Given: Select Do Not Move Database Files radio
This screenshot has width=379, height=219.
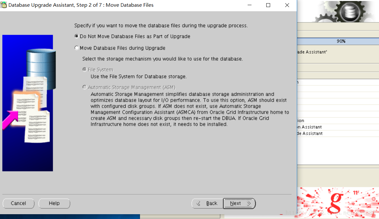Looking at the screenshot, I should [76, 36].
